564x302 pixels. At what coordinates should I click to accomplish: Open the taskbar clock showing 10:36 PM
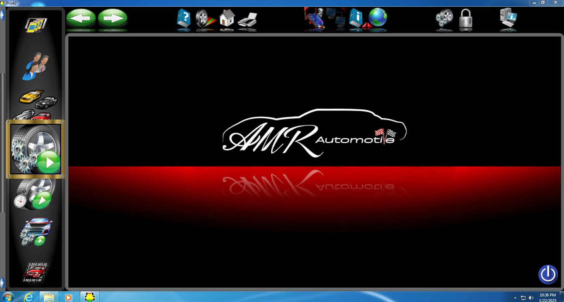pyautogui.click(x=547, y=297)
